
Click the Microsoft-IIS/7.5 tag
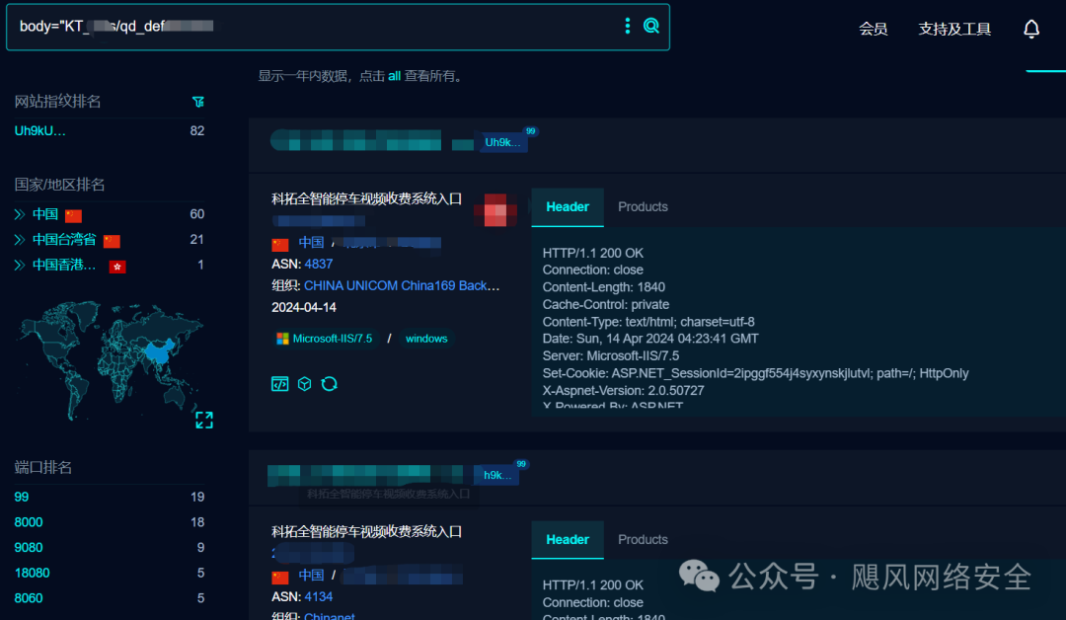(x=325, y=339)
